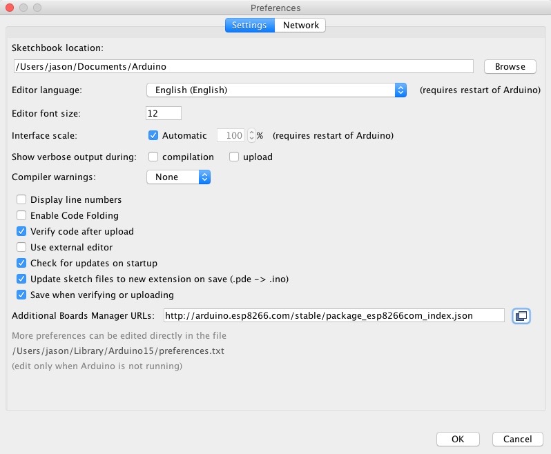The height and width of the screenshot is (454, 551).
Task: Switch to the Settings tab
Action: 249,26
